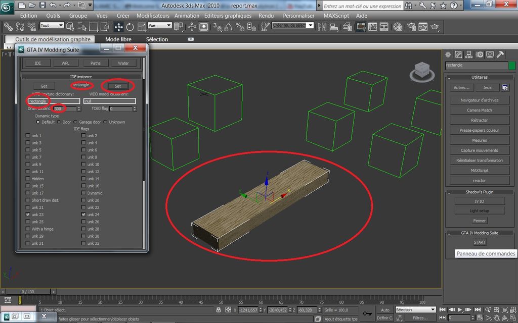Open the Sélection key filter dropdown
This screenshot has width=518, height=323.
416,310
